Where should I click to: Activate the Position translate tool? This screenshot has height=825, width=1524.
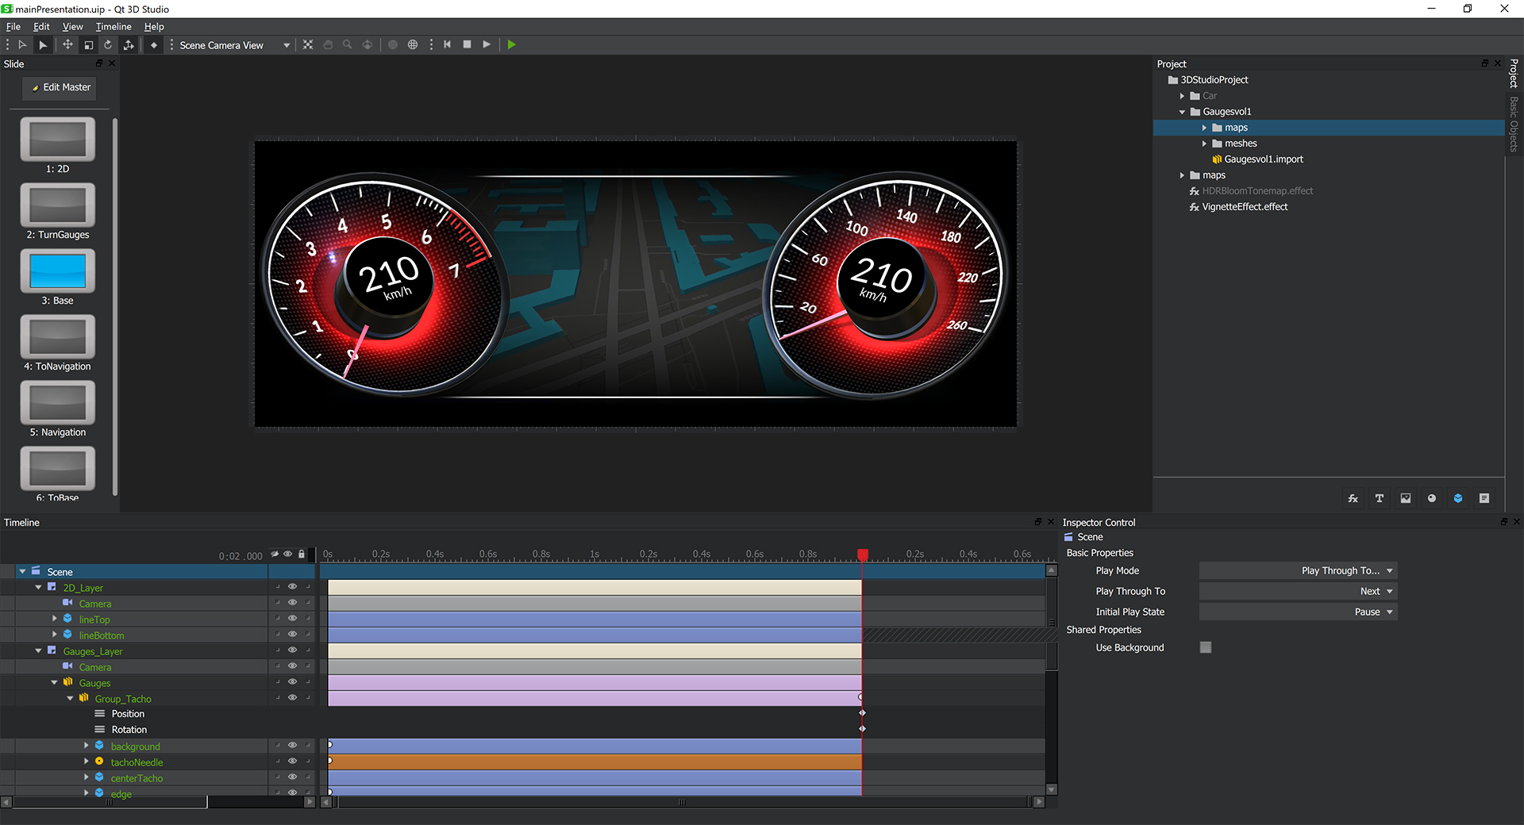click(x=68, y=44)
